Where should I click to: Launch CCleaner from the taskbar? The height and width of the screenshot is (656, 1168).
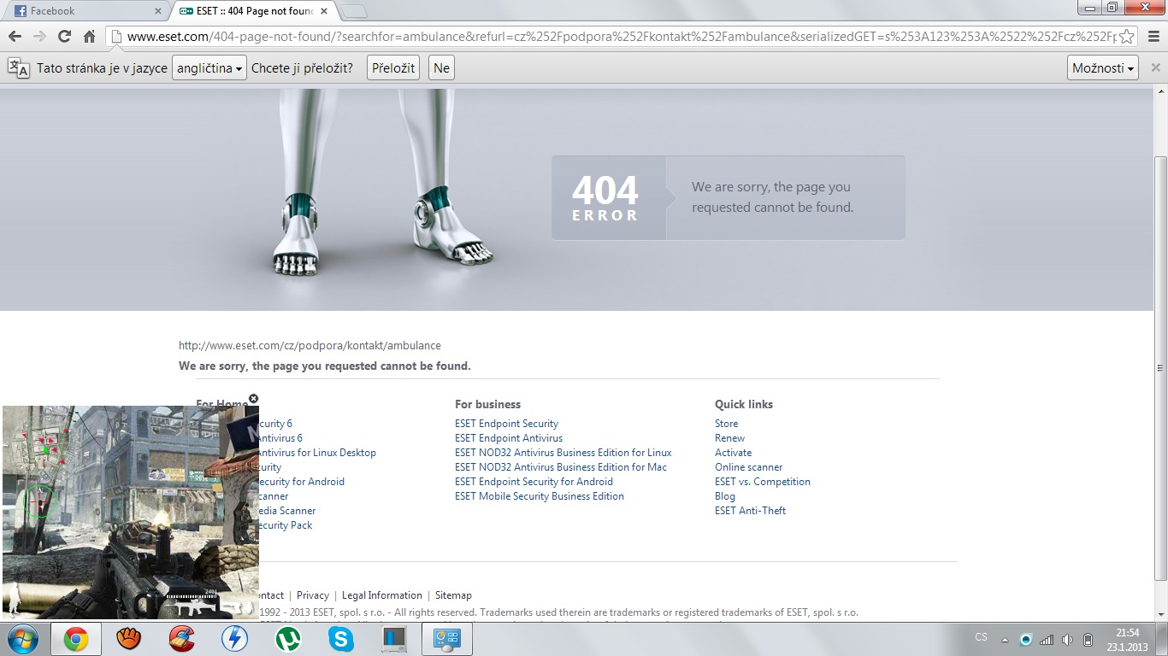point(181,639)
